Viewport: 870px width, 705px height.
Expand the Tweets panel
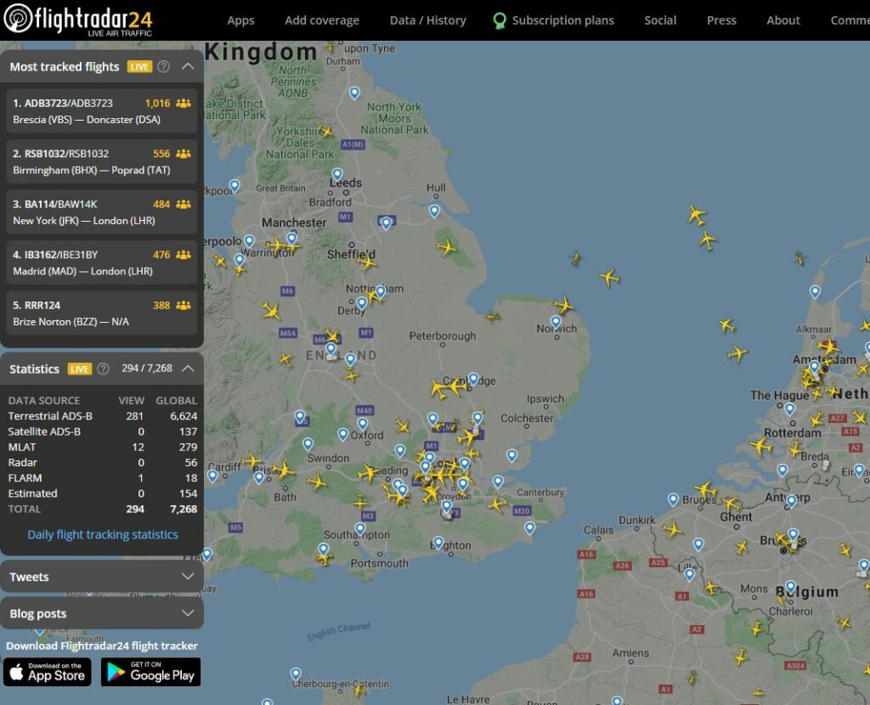coord(102,576)
